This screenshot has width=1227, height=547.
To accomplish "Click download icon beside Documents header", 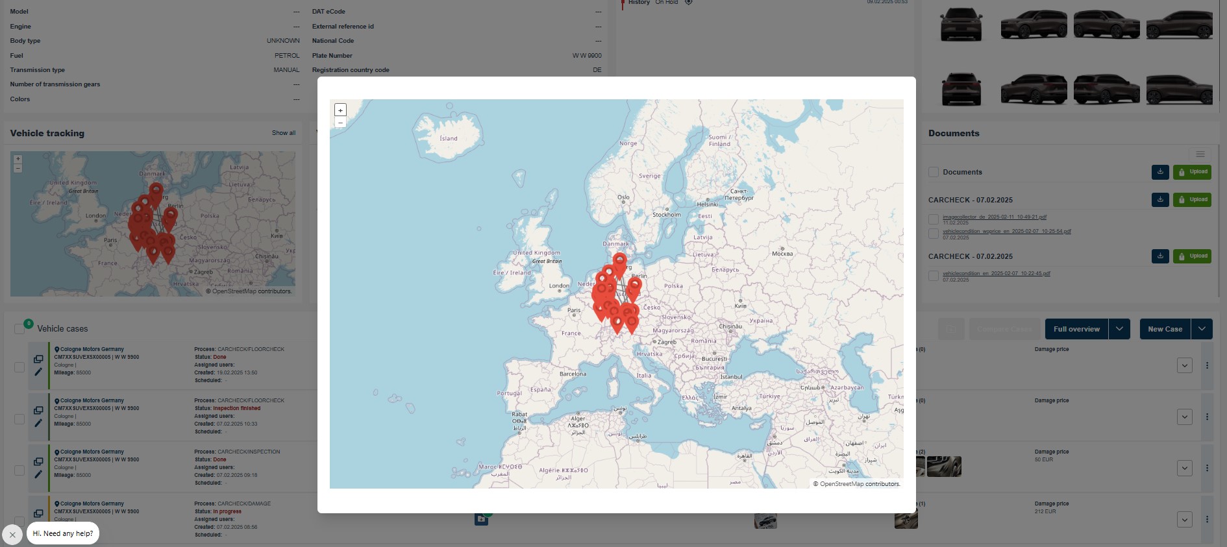I will 1159,172.
